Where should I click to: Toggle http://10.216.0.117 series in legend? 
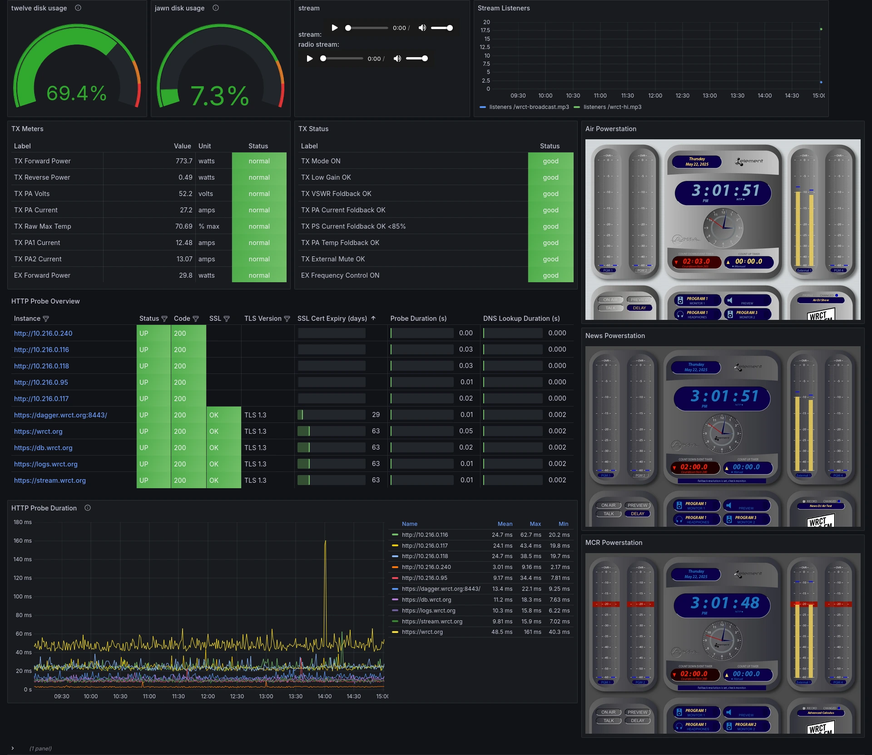click(425, 546)
